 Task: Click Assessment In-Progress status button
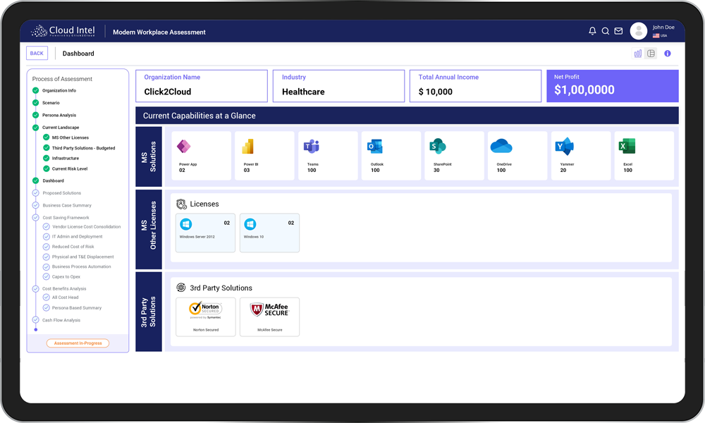[78, 343]
